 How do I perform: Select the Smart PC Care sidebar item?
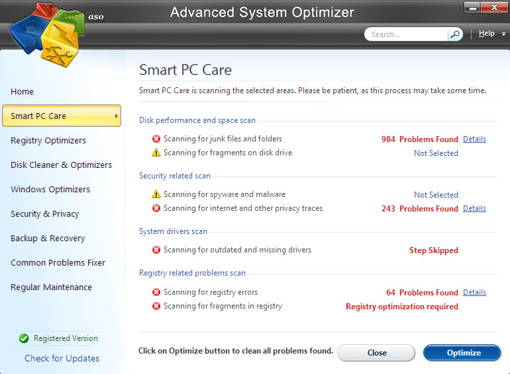tap(62, 116)
